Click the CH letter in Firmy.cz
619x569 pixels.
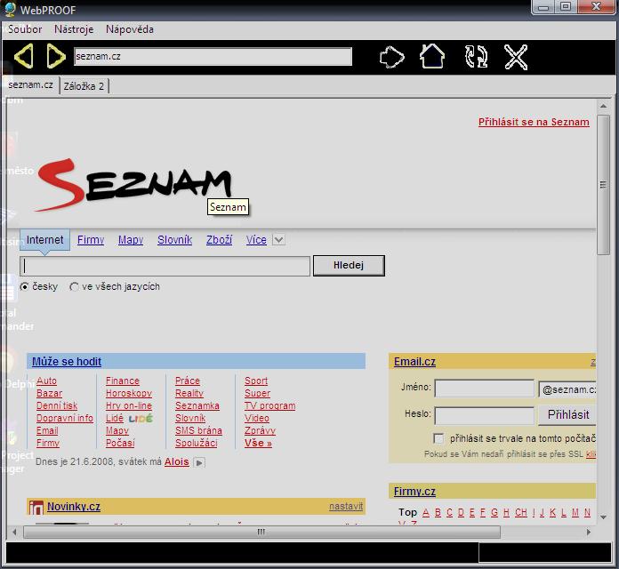(521, 513)
